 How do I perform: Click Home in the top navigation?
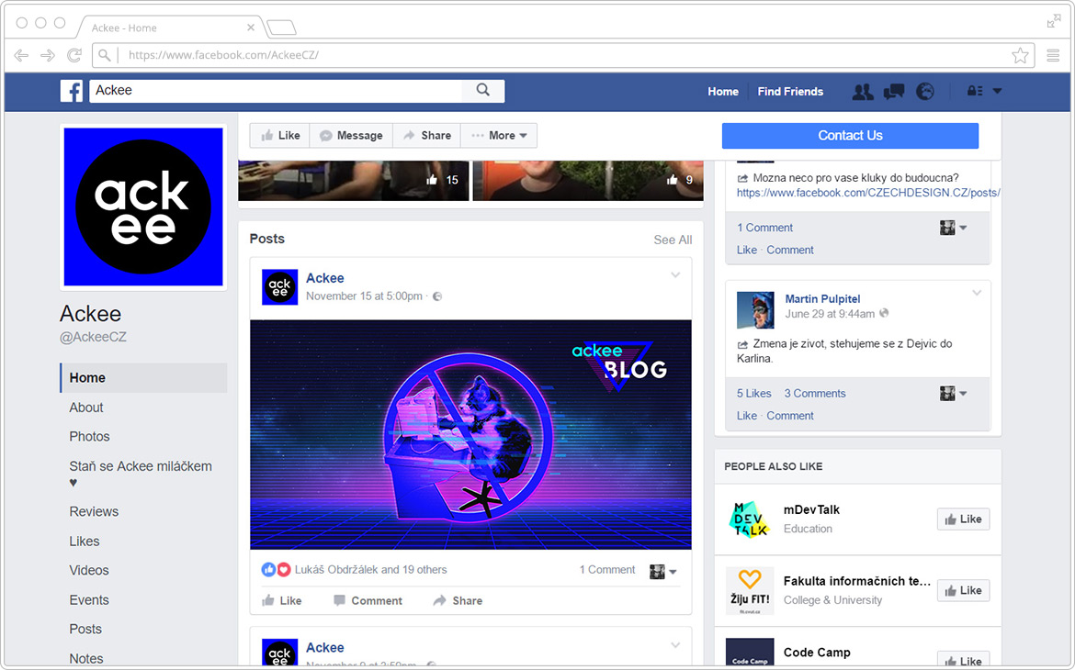722,91
